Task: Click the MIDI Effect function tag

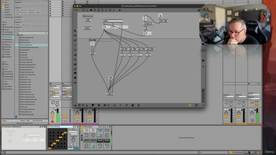Action: click(19, 19)
